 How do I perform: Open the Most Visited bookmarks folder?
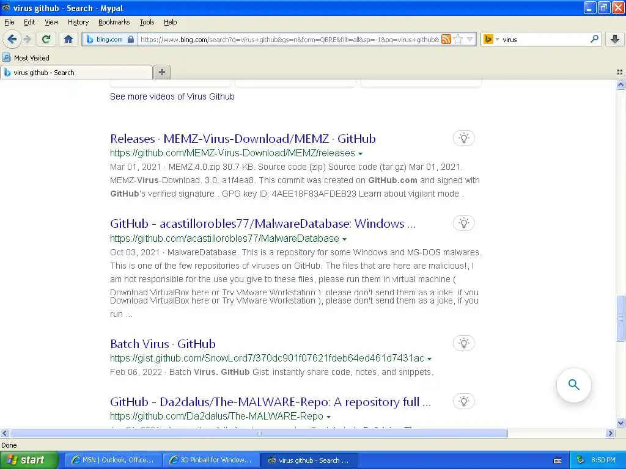click(x=26, y=58)
